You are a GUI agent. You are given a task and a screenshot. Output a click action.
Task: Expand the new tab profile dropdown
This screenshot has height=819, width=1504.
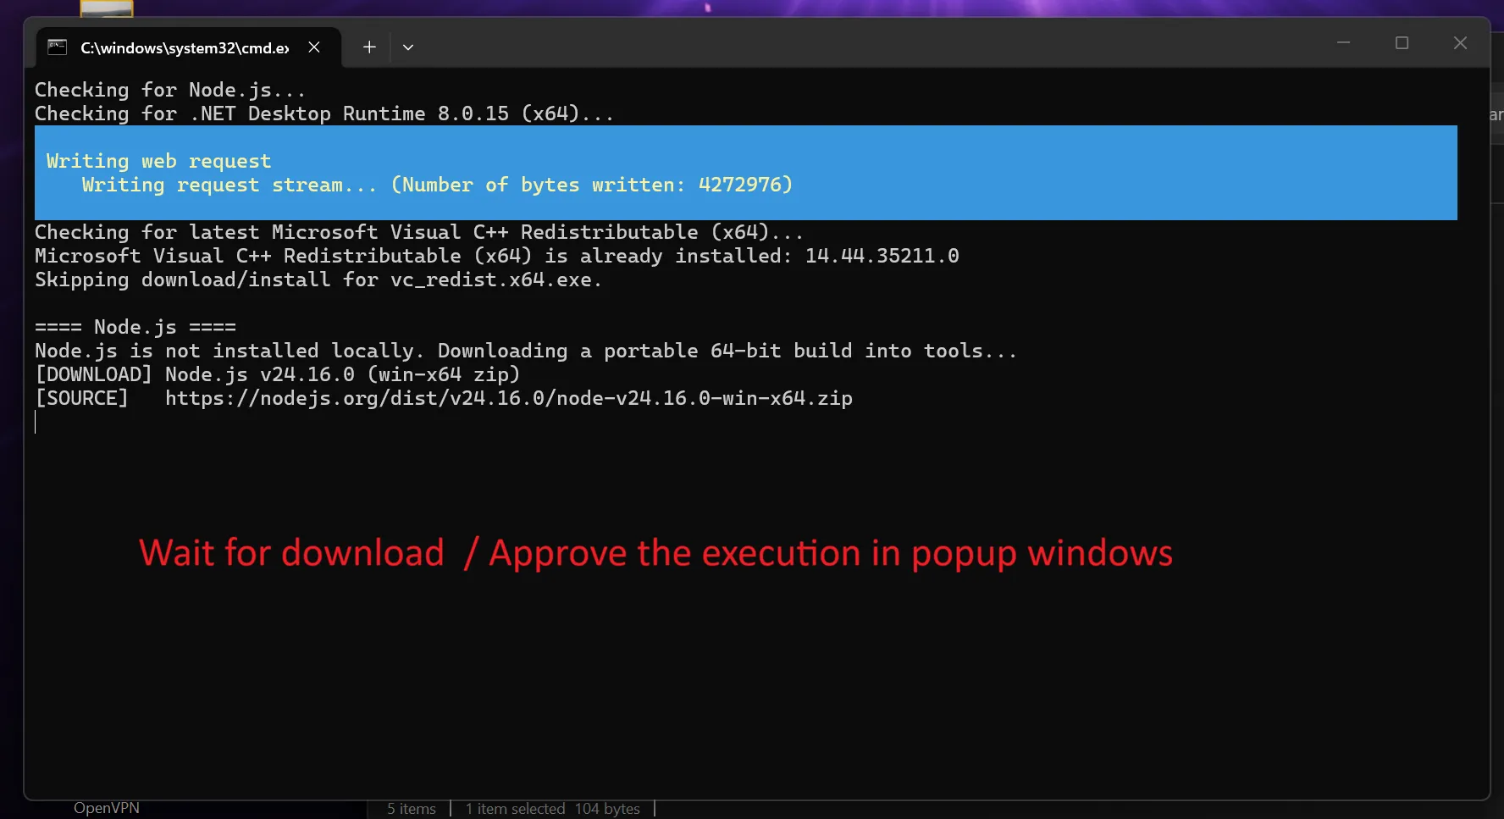click(x=408, y=47)
